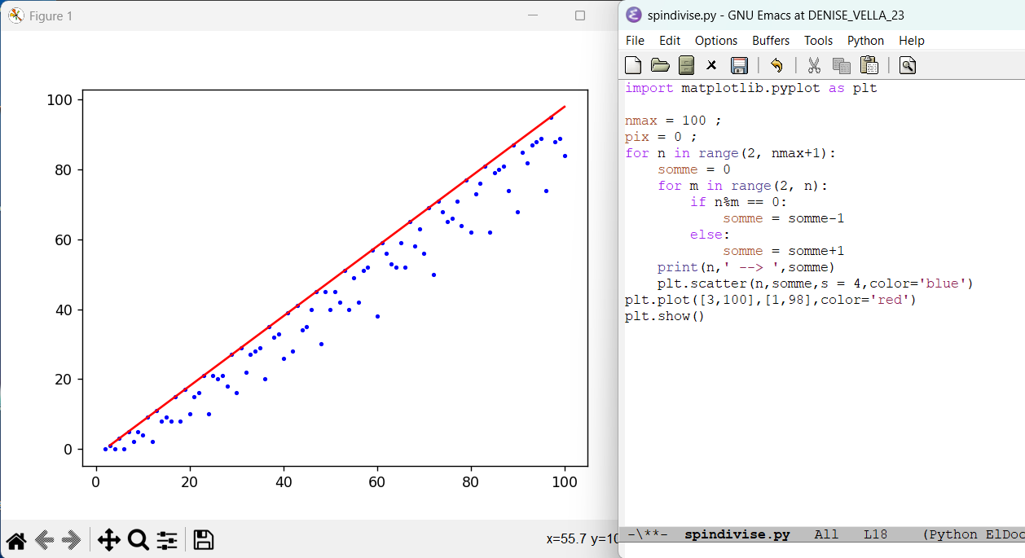Open the Python menu

[x=865, y=41]
